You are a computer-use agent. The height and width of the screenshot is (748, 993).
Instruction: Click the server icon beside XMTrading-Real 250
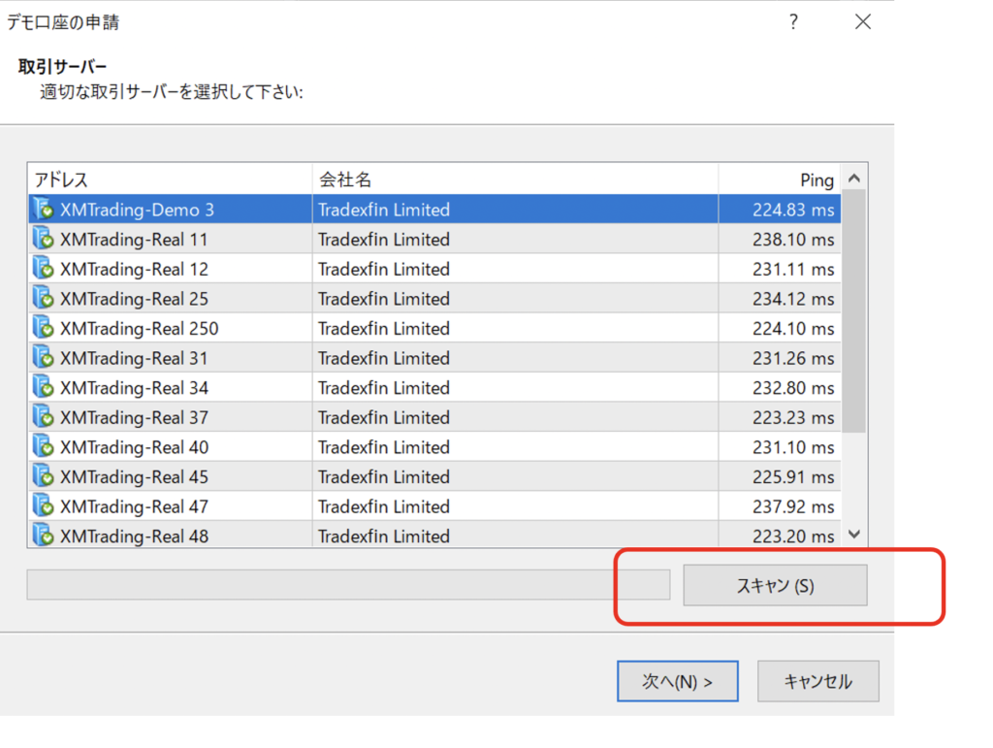coord(43,328)
